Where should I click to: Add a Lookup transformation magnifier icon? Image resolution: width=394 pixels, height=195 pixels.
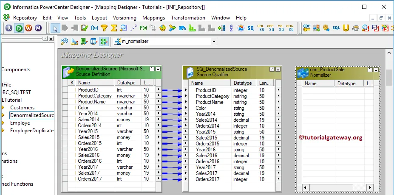point(124,28)
